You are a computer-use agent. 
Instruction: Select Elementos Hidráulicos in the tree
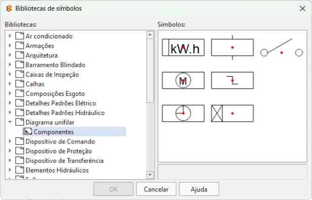tap(57, 170)
